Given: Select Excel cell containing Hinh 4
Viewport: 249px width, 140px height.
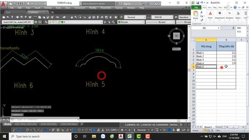Looking at the screenshot, I should pos(206,63).
